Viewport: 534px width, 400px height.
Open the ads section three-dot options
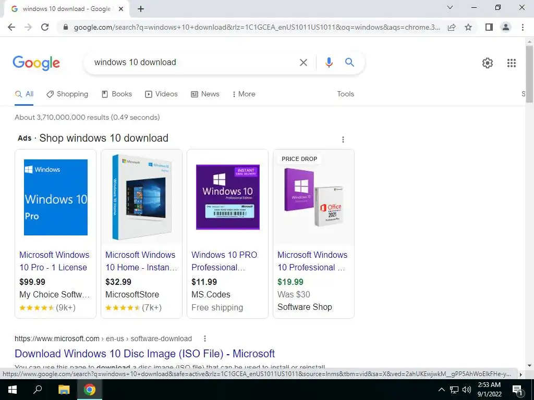343,140
